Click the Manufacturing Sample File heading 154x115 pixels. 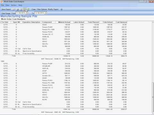tap(19, 16)
